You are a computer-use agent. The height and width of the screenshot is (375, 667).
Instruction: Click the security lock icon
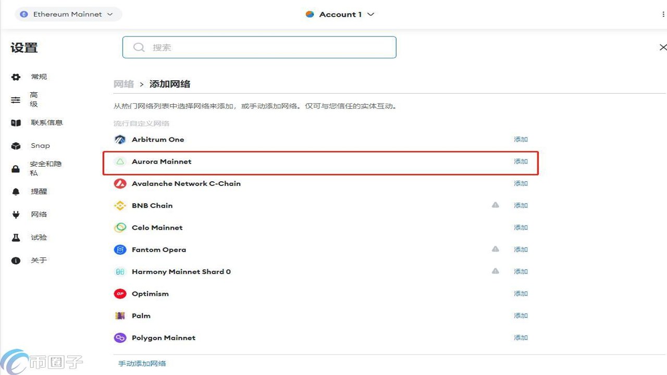coord(16,169)
